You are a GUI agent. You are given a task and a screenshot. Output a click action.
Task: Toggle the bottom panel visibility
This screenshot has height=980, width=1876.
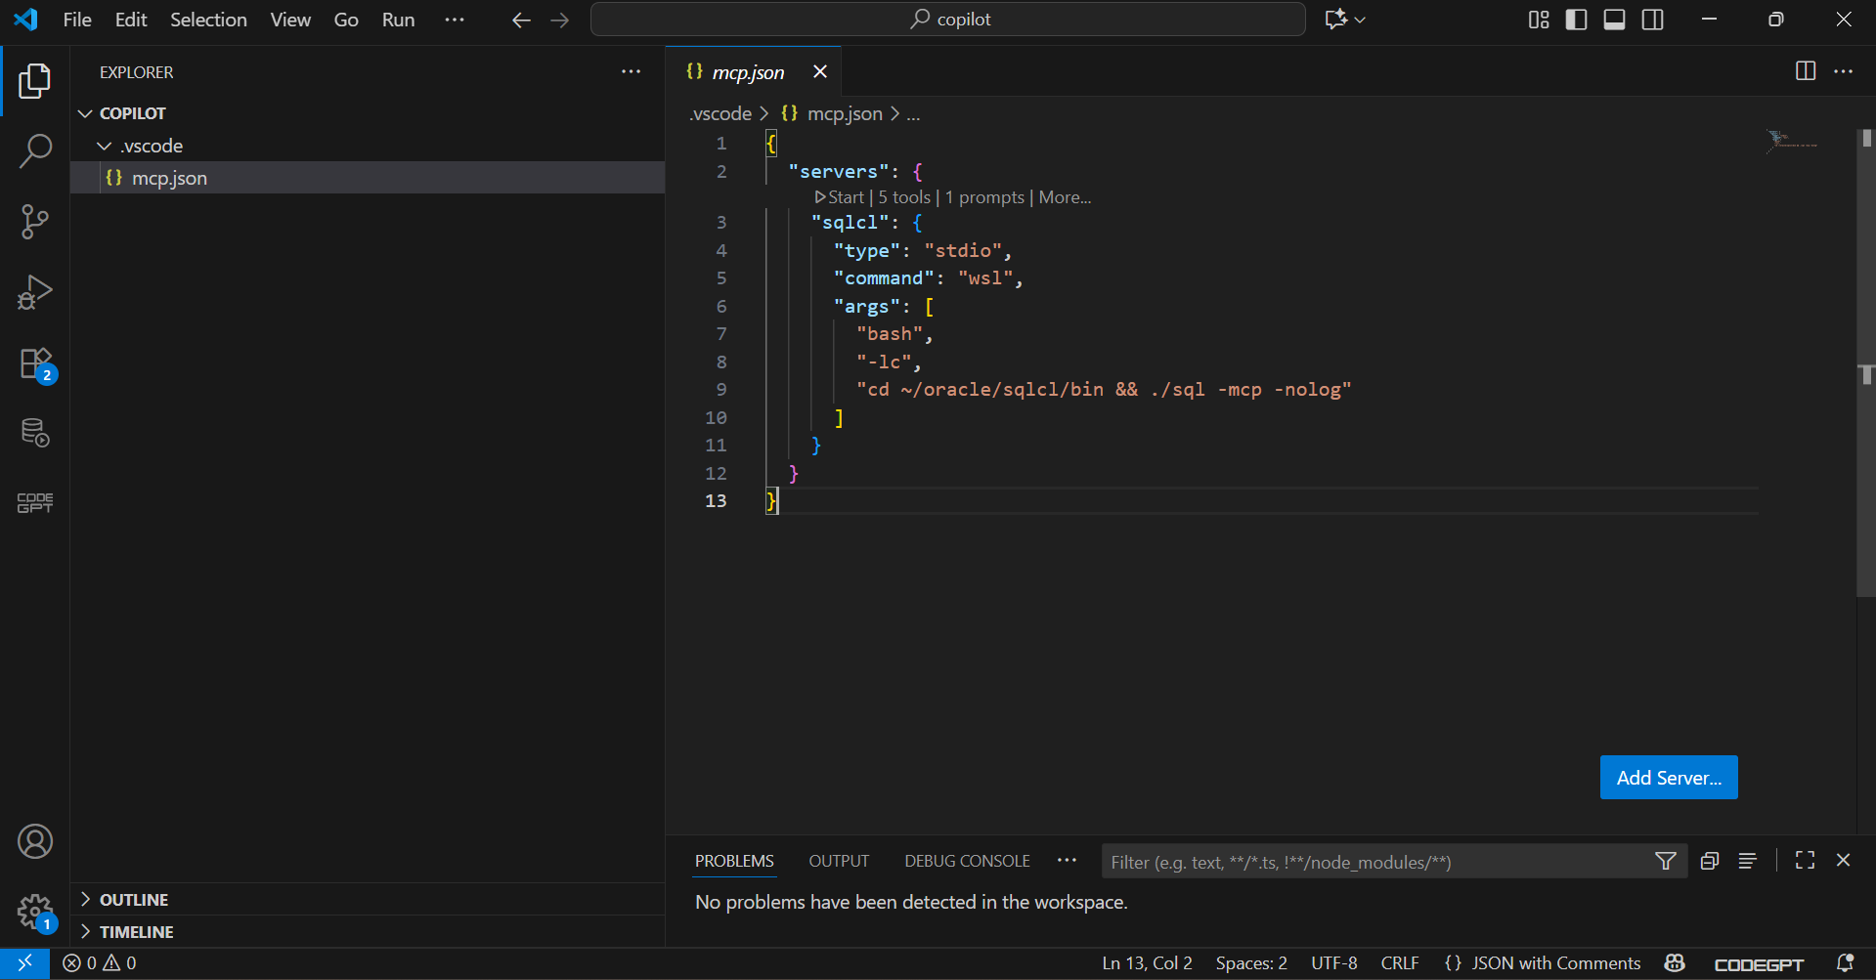tap(1614, 20)
